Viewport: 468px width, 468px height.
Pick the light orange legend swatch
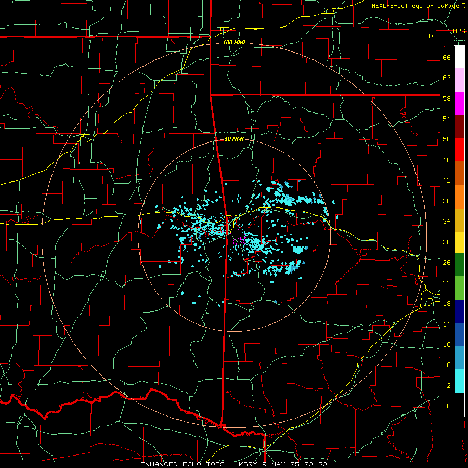[459, 197]
